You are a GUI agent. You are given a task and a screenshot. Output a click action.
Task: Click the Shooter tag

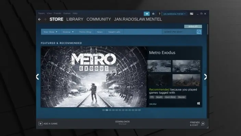[181, 97]
